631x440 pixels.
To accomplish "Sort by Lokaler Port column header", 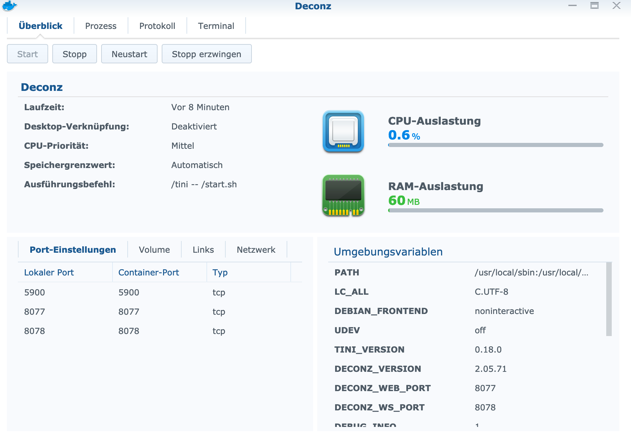I will tap(65, 272).
